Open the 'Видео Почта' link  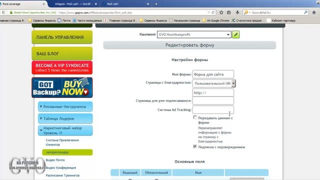tap(55, 160)
